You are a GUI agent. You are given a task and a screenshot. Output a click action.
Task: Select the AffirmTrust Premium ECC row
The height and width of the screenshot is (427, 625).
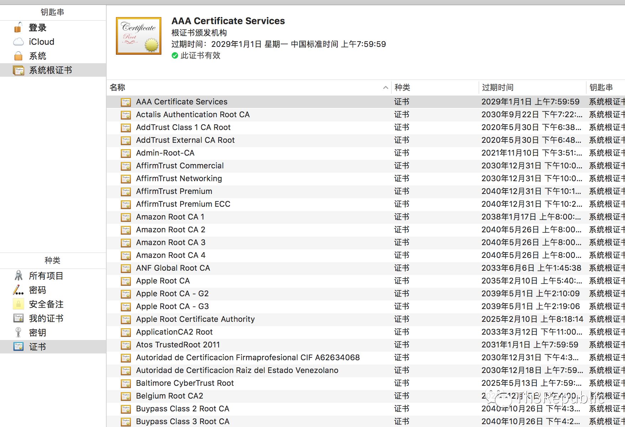tap(365, 204)
